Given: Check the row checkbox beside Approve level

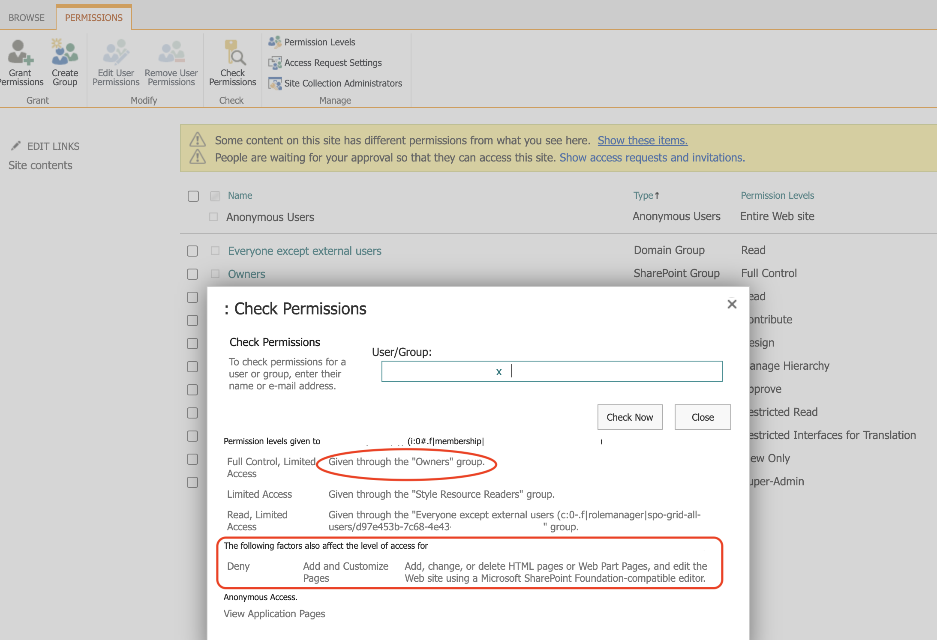Looking at the screenshot, I should point(192,390).
